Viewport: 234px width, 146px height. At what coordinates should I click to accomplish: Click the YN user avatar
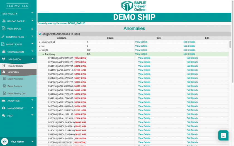click(4, 141)
